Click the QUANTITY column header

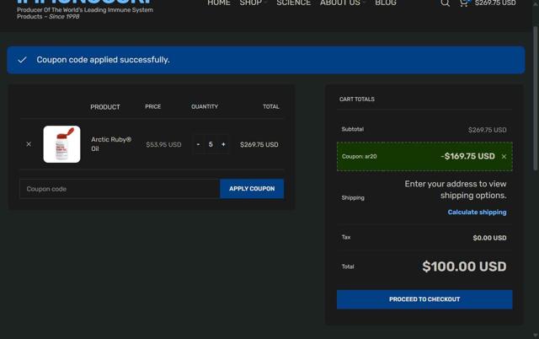tap(205, 107)
